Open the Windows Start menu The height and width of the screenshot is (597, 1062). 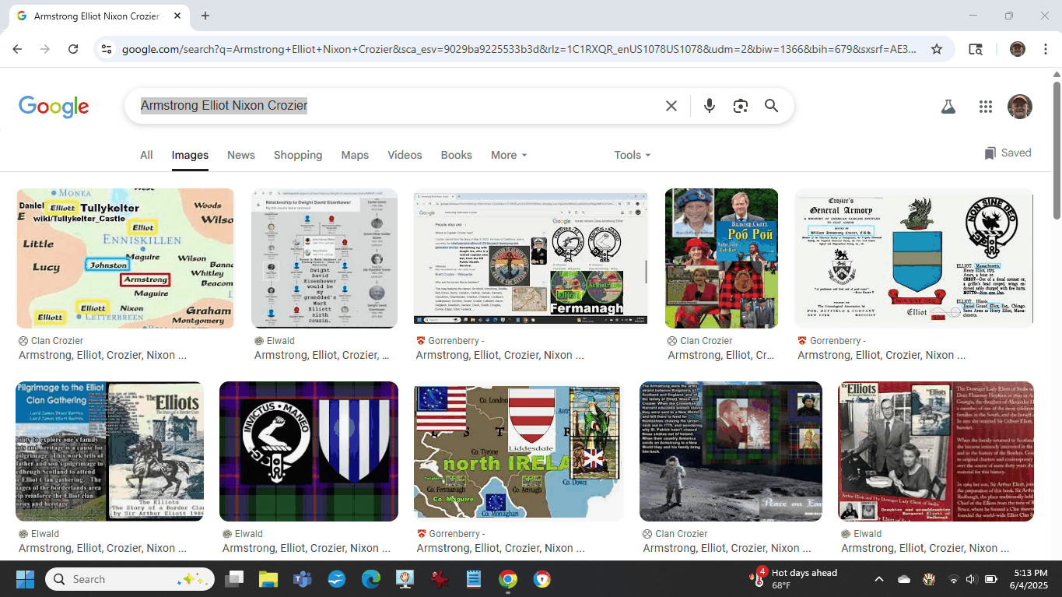[25, 579]
